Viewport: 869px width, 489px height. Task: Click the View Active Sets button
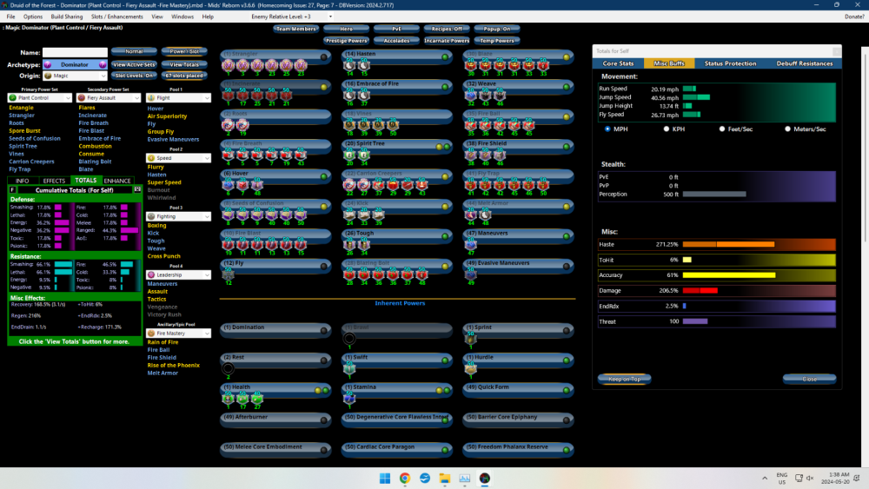point(134,65)
